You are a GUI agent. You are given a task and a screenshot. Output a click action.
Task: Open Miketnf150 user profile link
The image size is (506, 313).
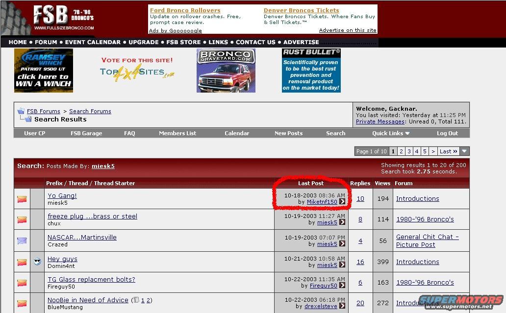click(322, 202)
